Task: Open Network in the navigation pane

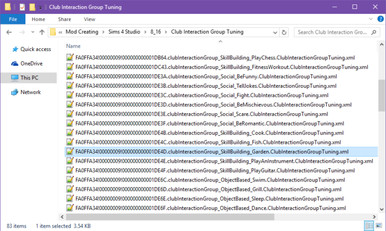Action: tap(31, 92)
